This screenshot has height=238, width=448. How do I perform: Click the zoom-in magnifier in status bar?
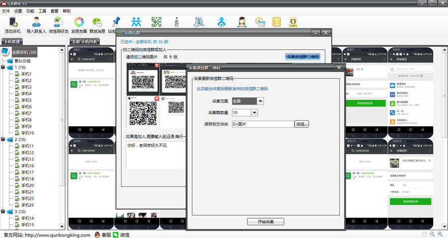pyautogui.click(x=440, y=234)
